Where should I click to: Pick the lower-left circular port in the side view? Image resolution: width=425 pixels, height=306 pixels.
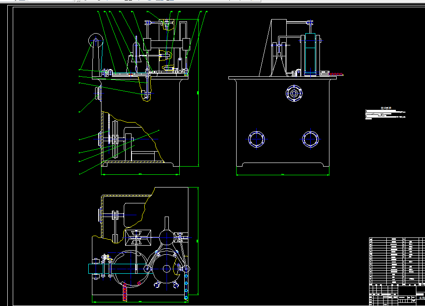256,139
